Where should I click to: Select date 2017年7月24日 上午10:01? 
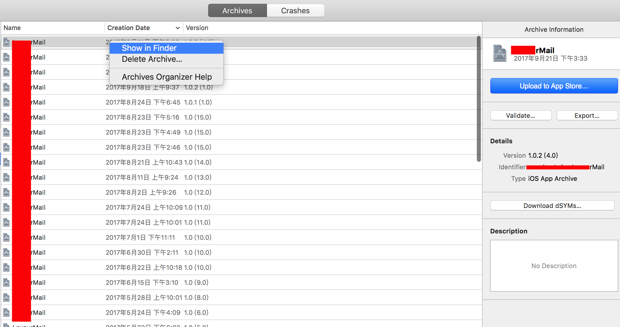(144, 222)
